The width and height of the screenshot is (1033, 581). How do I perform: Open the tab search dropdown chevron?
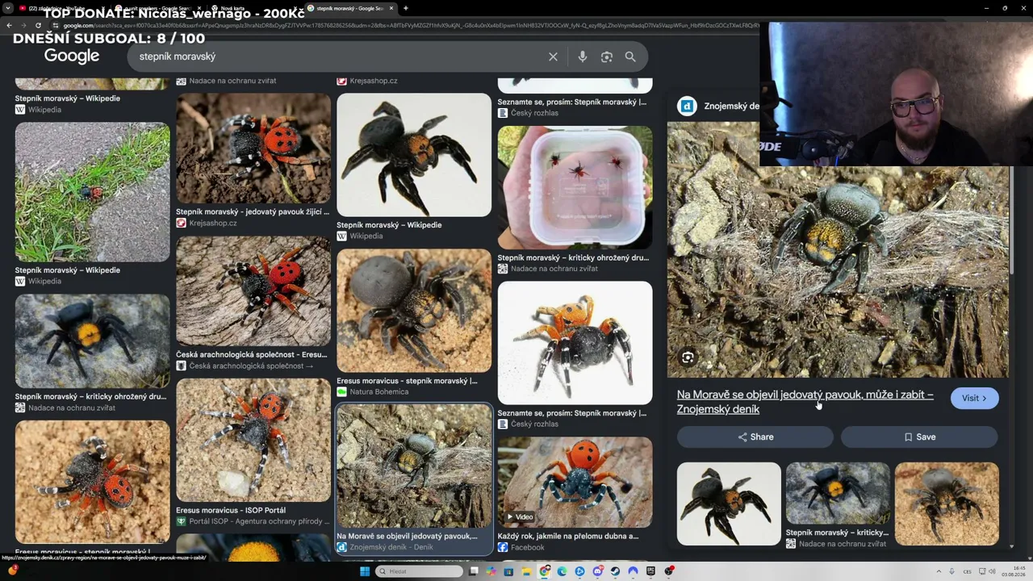click(x=8, y=8)
